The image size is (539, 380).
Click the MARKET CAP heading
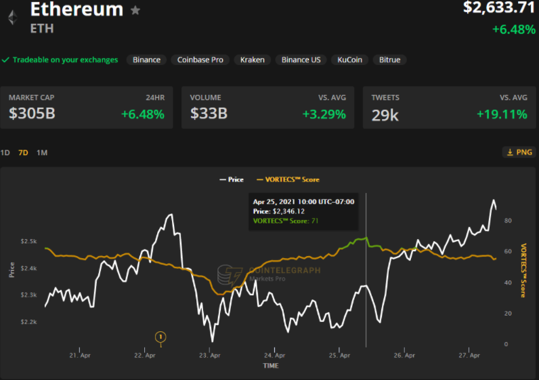coord(32,98)
